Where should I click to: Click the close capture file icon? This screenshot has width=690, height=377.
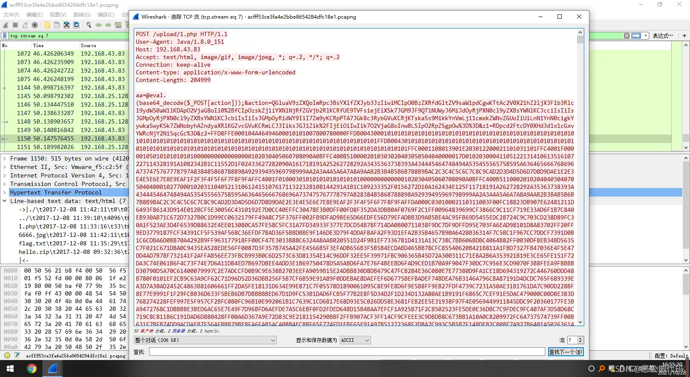pyautogui.click(x=67, y=25)
